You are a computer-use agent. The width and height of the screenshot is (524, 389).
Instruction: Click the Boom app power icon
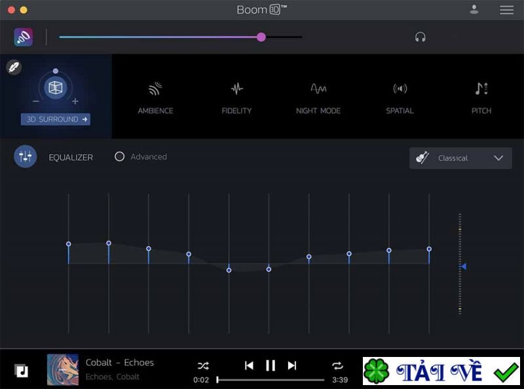click(24, 37)
